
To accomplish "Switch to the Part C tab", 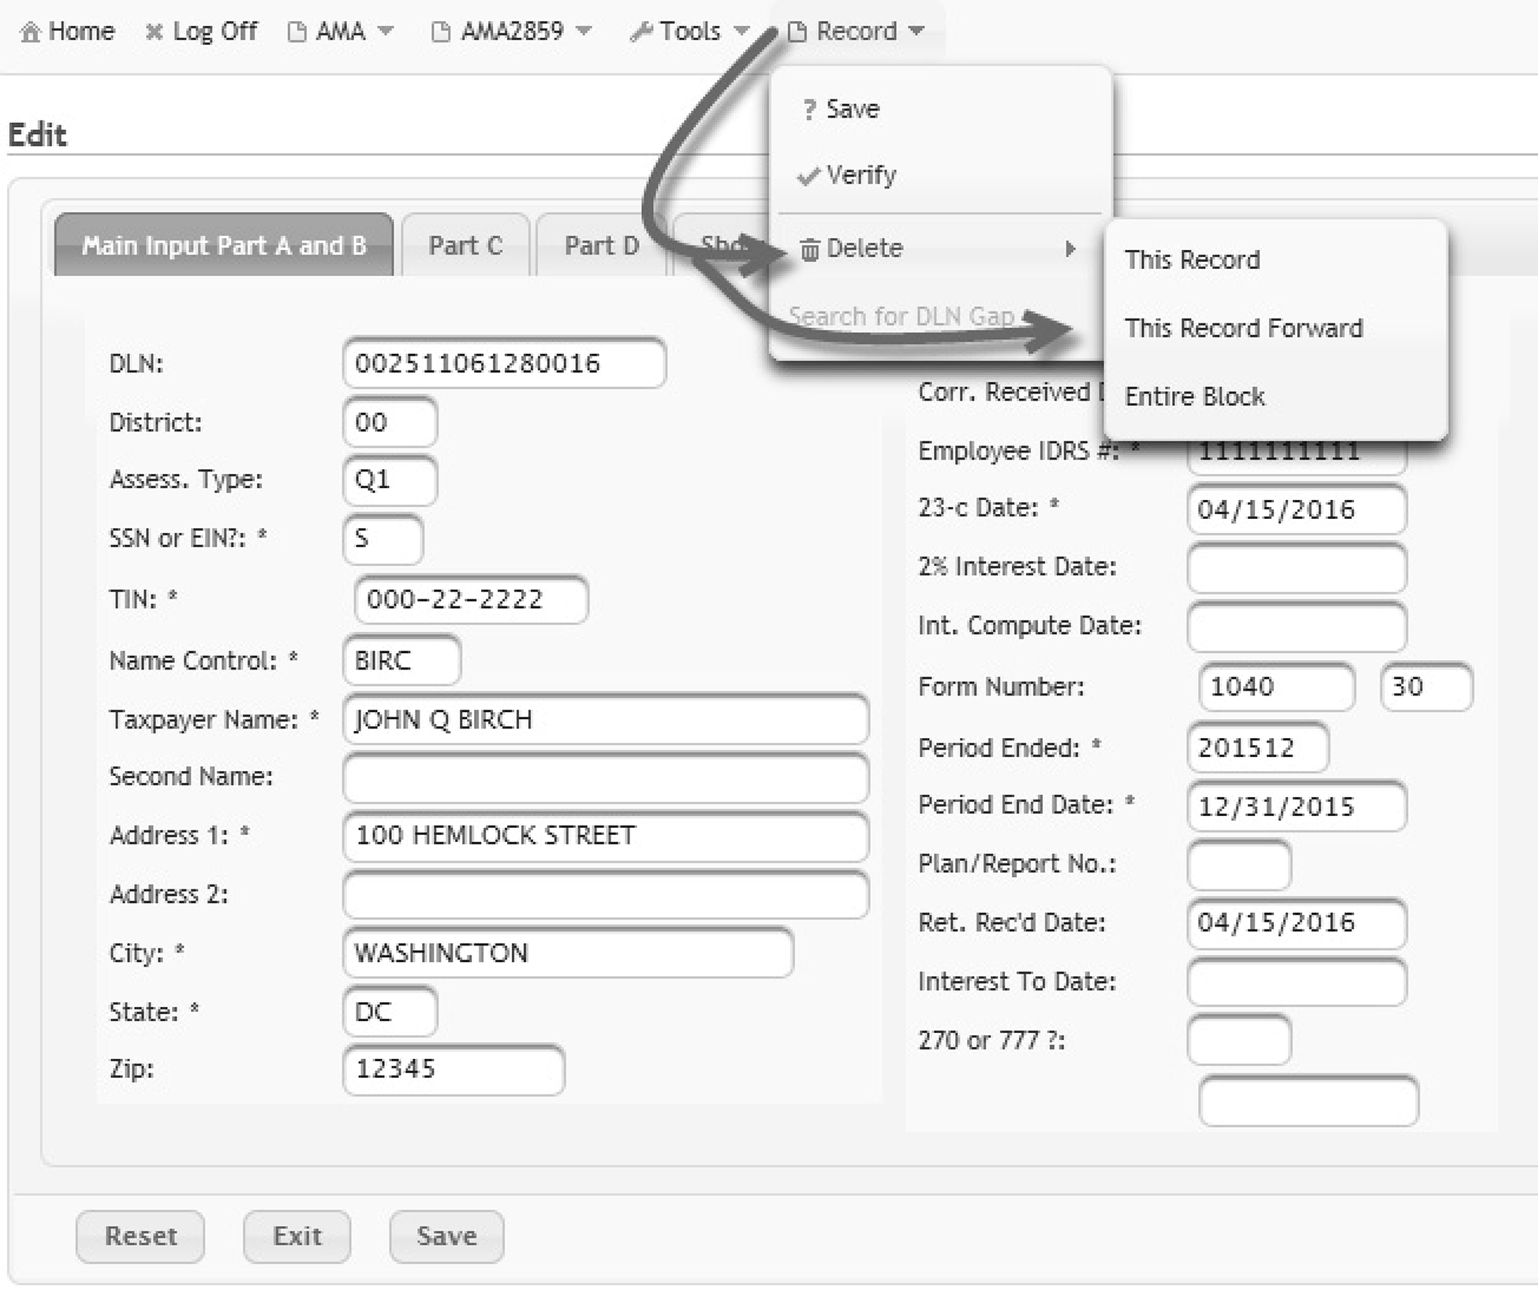I will (465, 246).
